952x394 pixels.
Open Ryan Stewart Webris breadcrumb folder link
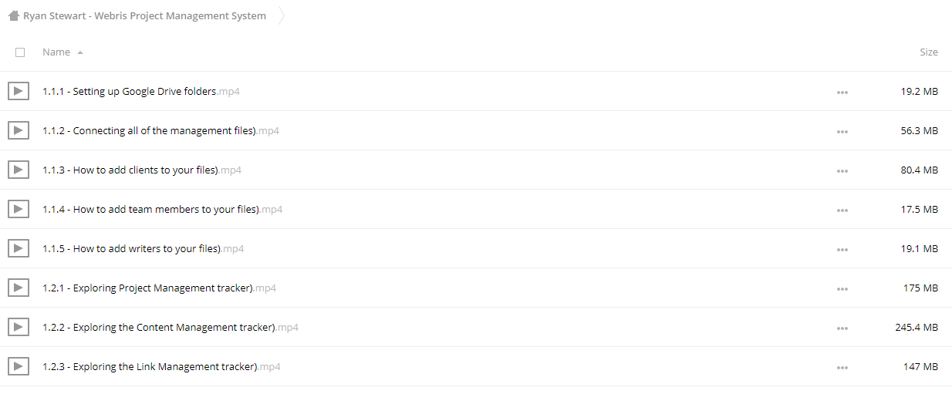coord(144,15)
